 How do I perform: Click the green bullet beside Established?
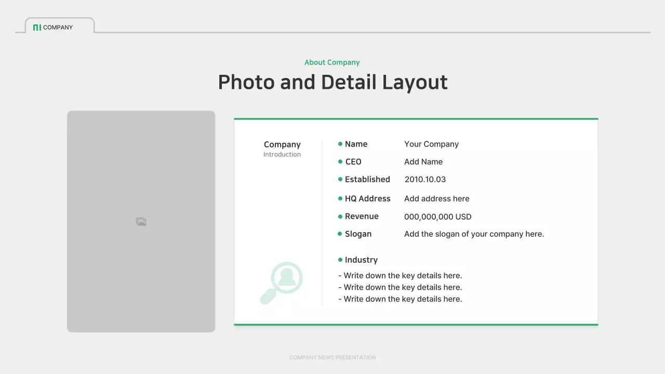[x=339, y=179]
